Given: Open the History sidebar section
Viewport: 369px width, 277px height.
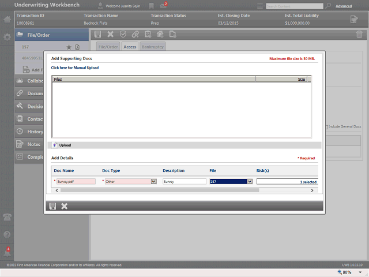Looking at the screenshot, I should [x=29, y=132].
